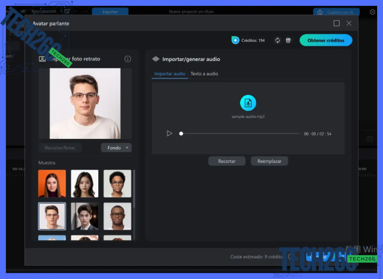The image size is (383, 279).
Task: Click the blue credits badge icon
Action: [x=235, y=40]
